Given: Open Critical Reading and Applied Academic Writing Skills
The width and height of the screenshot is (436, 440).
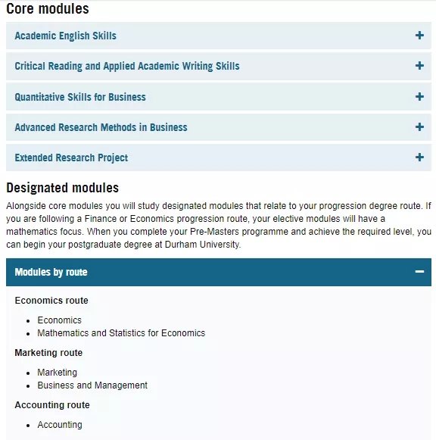Looking at the screenshot, I should pyautogui.click(x=219, y=66).
